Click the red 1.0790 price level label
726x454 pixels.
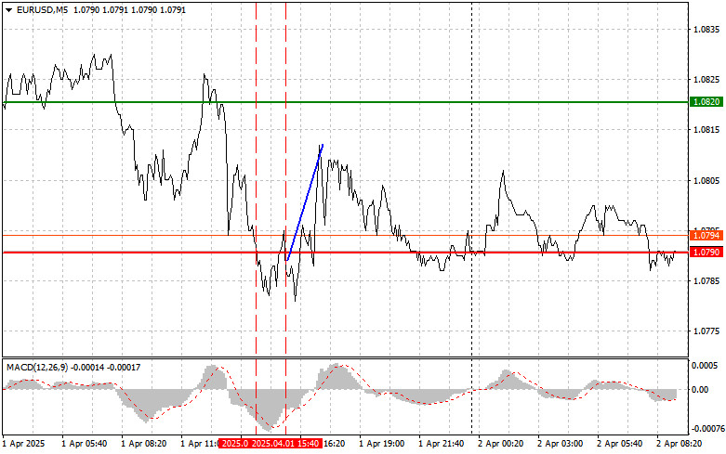click(706, 252)
